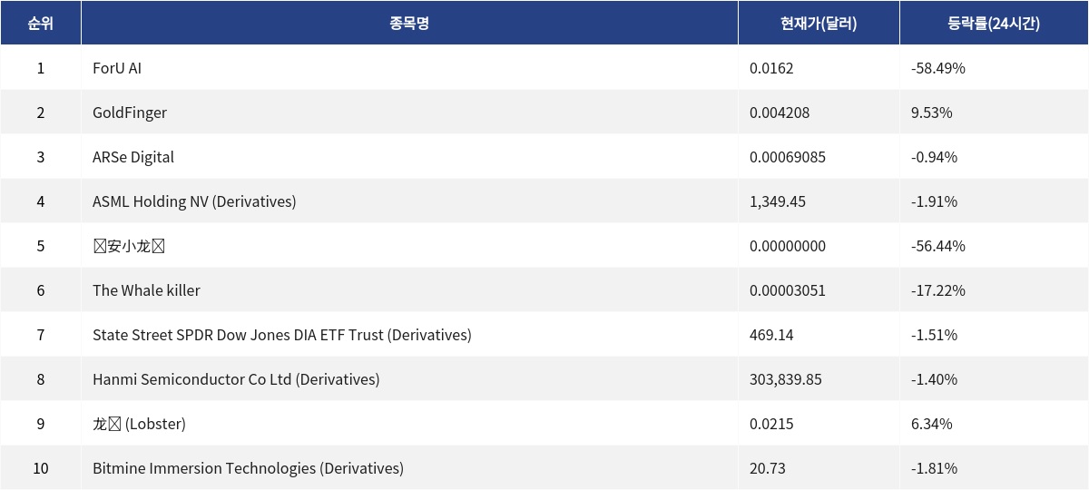Click the 종목명 column header
This screenshot has width=1089, height=490.
pos(409,24)
